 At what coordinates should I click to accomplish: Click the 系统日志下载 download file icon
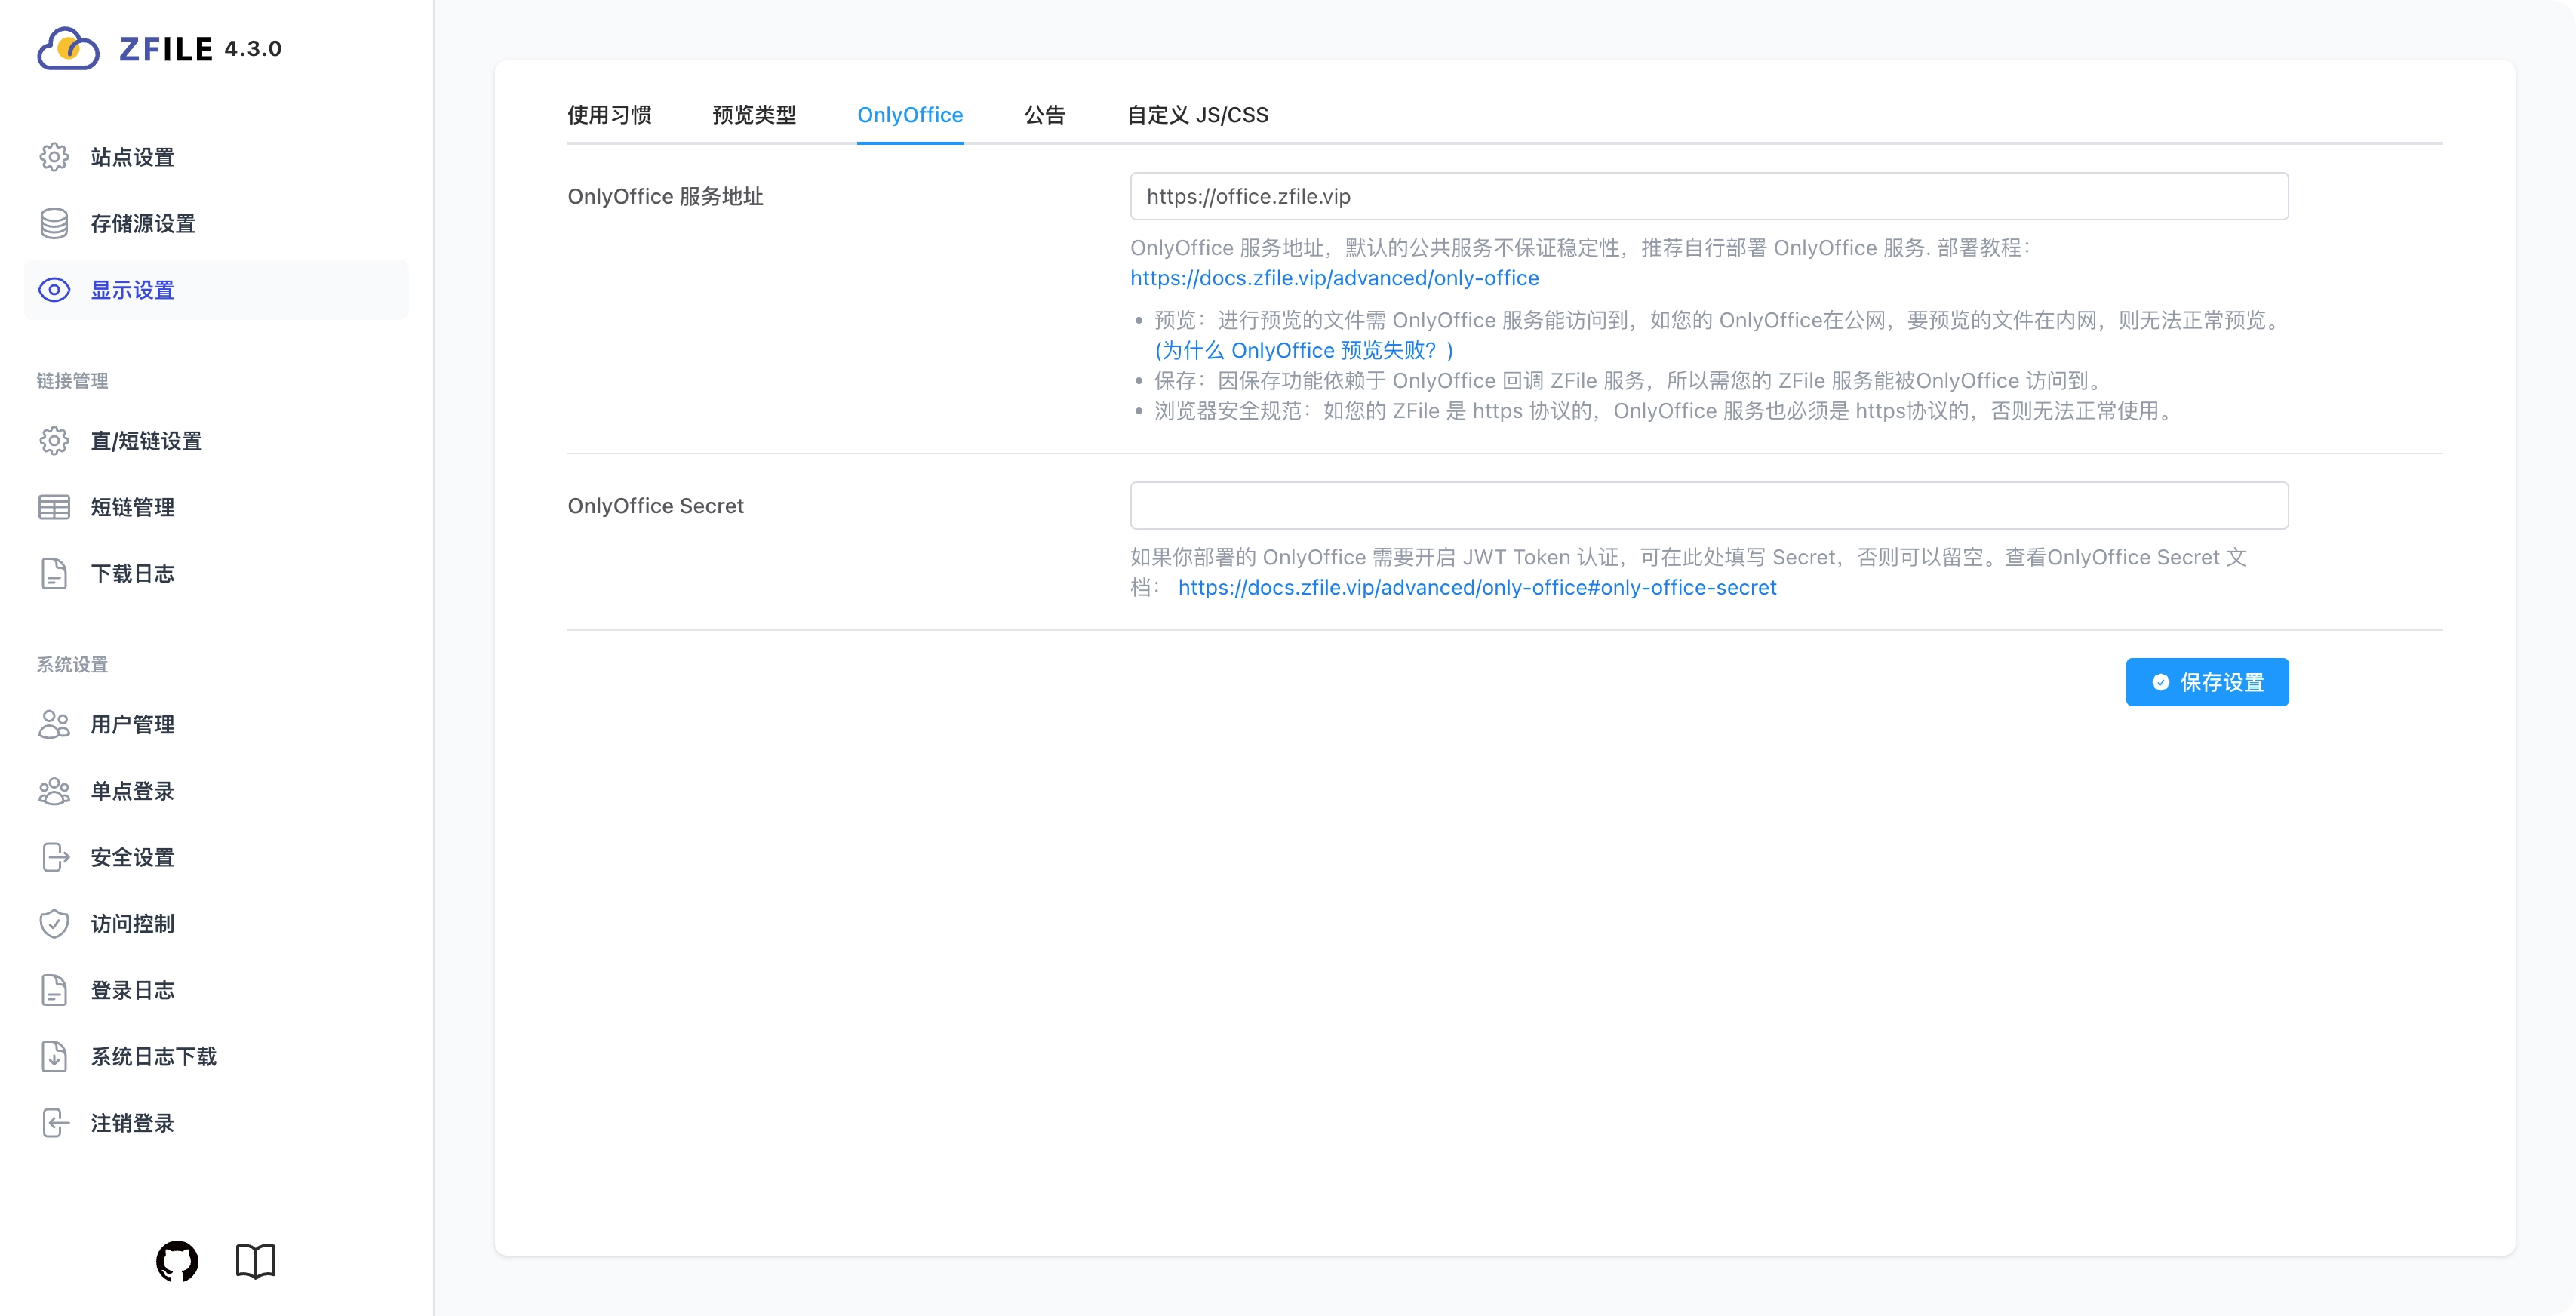pyautogui.click(x=54, y=1057)
